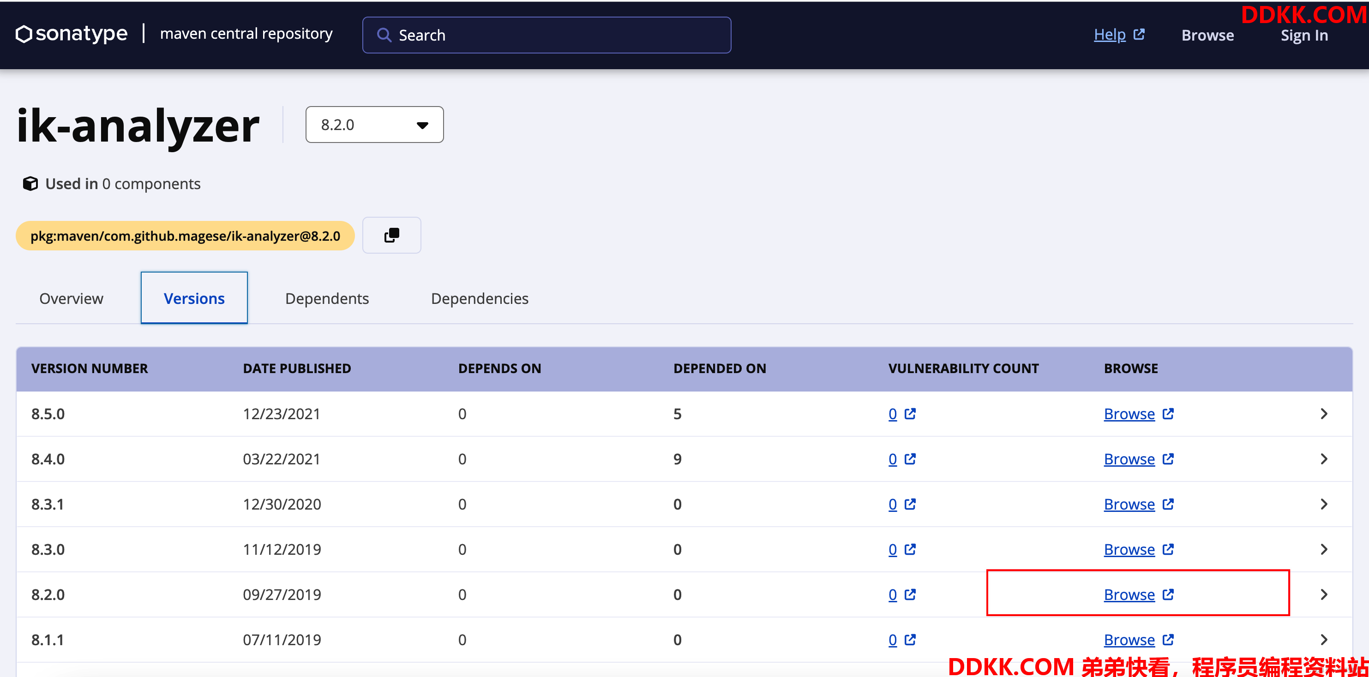Open external icon next to 8.1.1 vulnerability count
Screen dimensions: 1369x677
click(910, 639)
